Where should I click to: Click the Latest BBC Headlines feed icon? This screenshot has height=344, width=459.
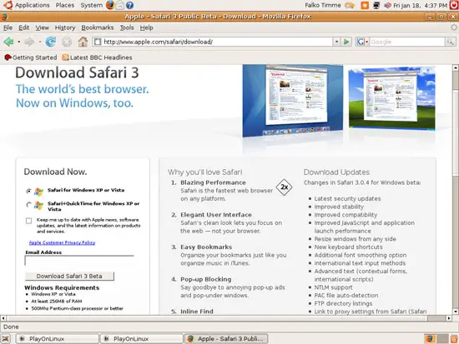[x=65, y=57]
